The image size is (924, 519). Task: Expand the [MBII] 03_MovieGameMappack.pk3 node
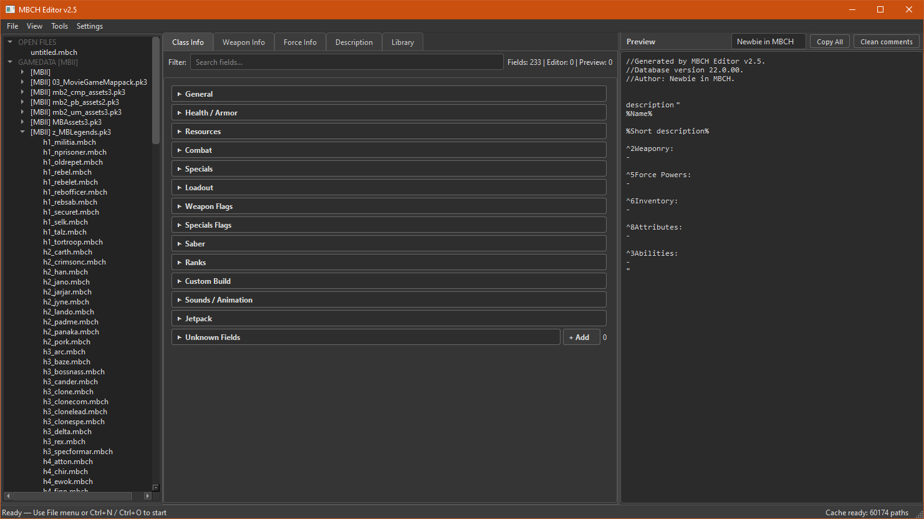[x=22, y=82]
